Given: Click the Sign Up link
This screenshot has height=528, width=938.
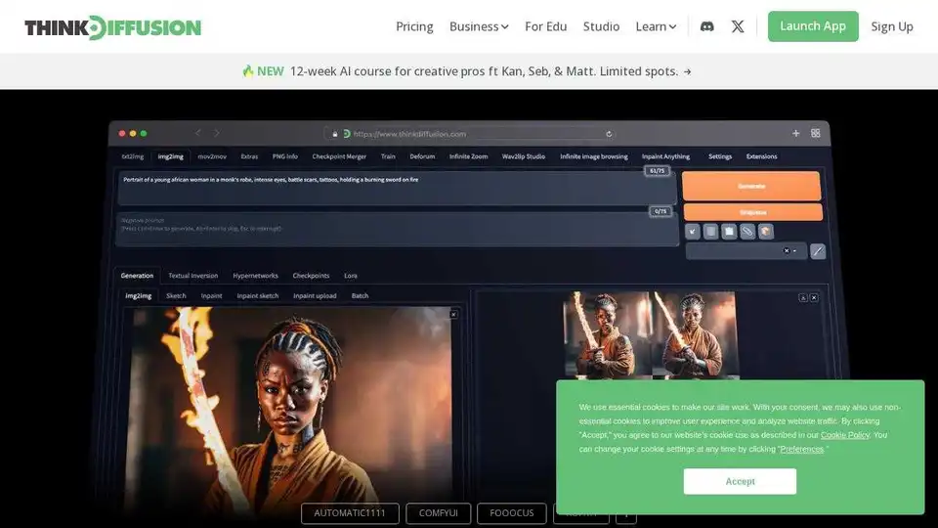Looking at the screenshot, I should tap(892, 26).
